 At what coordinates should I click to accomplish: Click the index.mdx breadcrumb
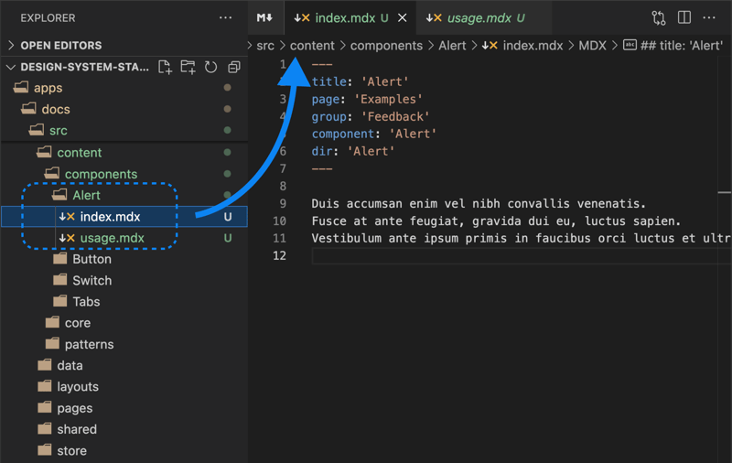[522, 46]
